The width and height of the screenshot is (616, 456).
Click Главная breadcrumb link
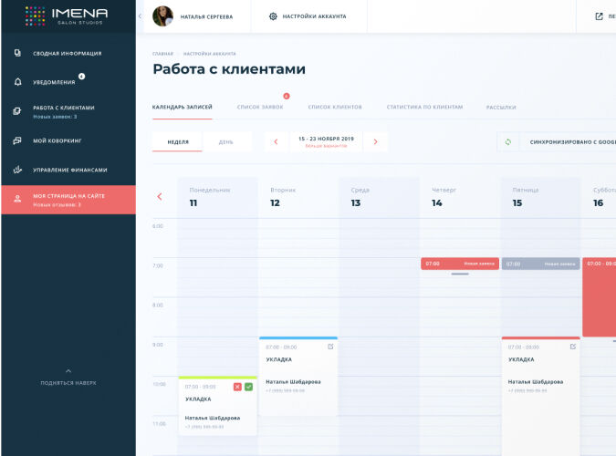[x=162, y=54]
